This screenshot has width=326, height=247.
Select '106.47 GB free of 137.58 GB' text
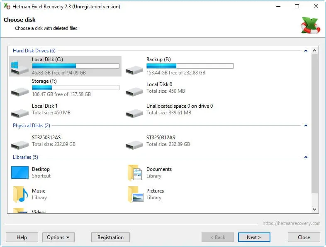[61, 94]
